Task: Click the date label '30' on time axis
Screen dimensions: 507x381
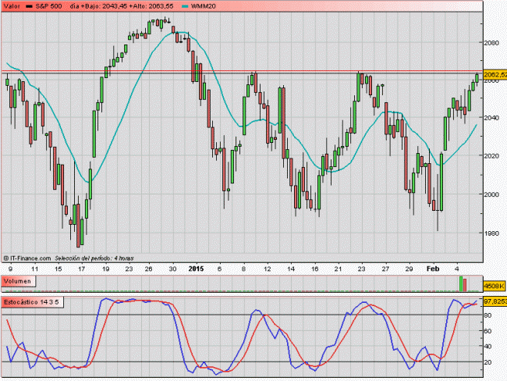Action: pyautogui.click(x=172, y=269)
